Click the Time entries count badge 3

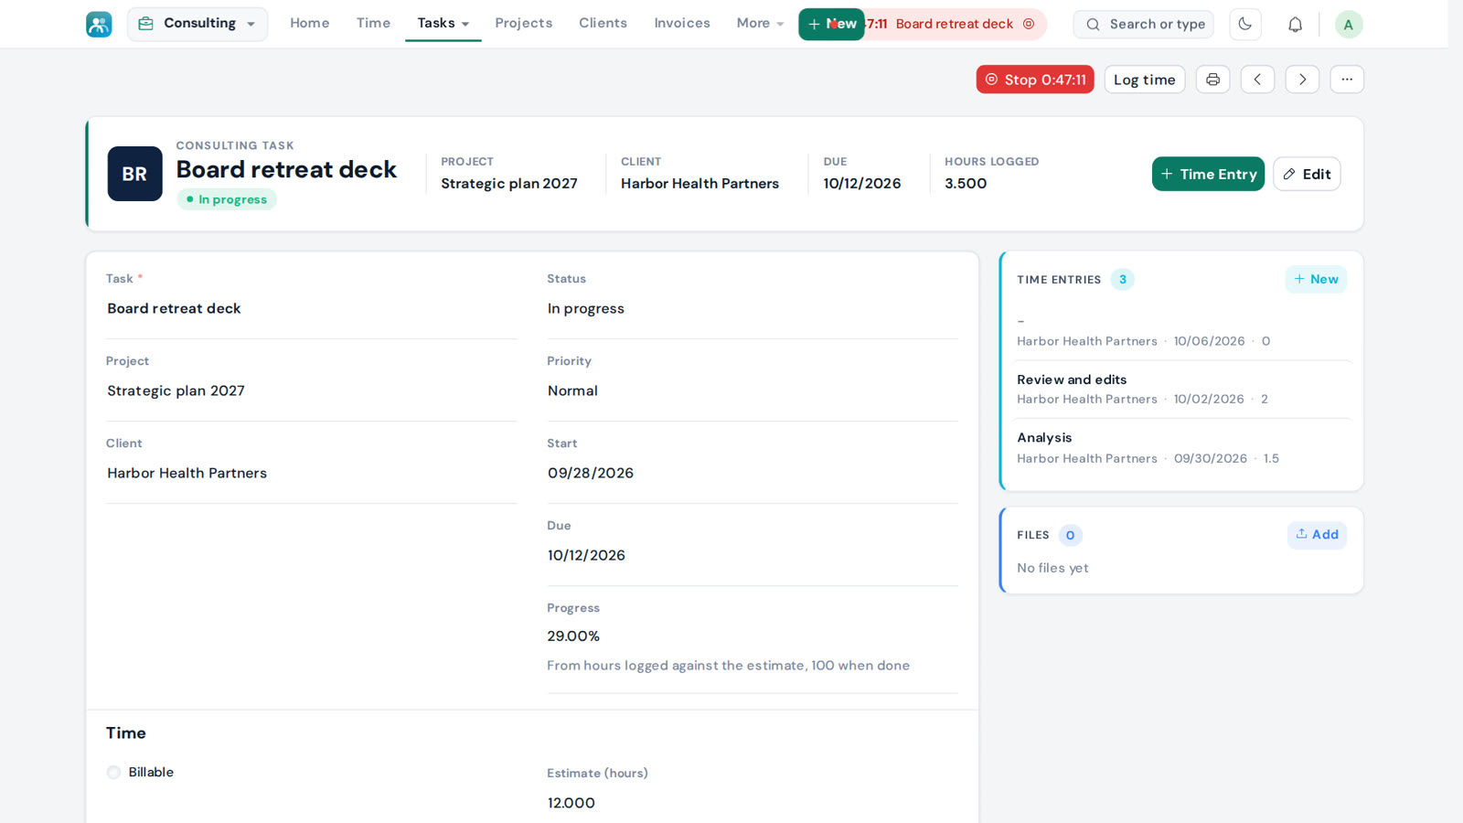point(1122,280)
